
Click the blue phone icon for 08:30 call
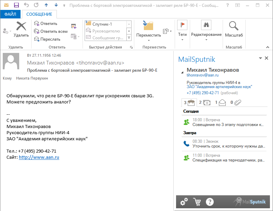tap(186, 144)
